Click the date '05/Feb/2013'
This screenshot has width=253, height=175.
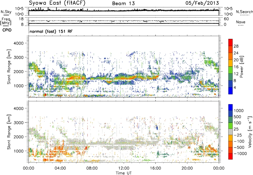[x=202, y=3]
